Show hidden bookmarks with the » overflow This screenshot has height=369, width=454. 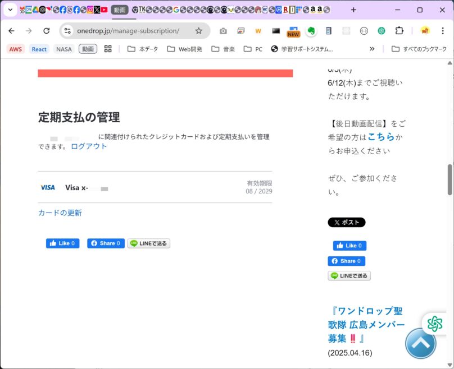372,49
